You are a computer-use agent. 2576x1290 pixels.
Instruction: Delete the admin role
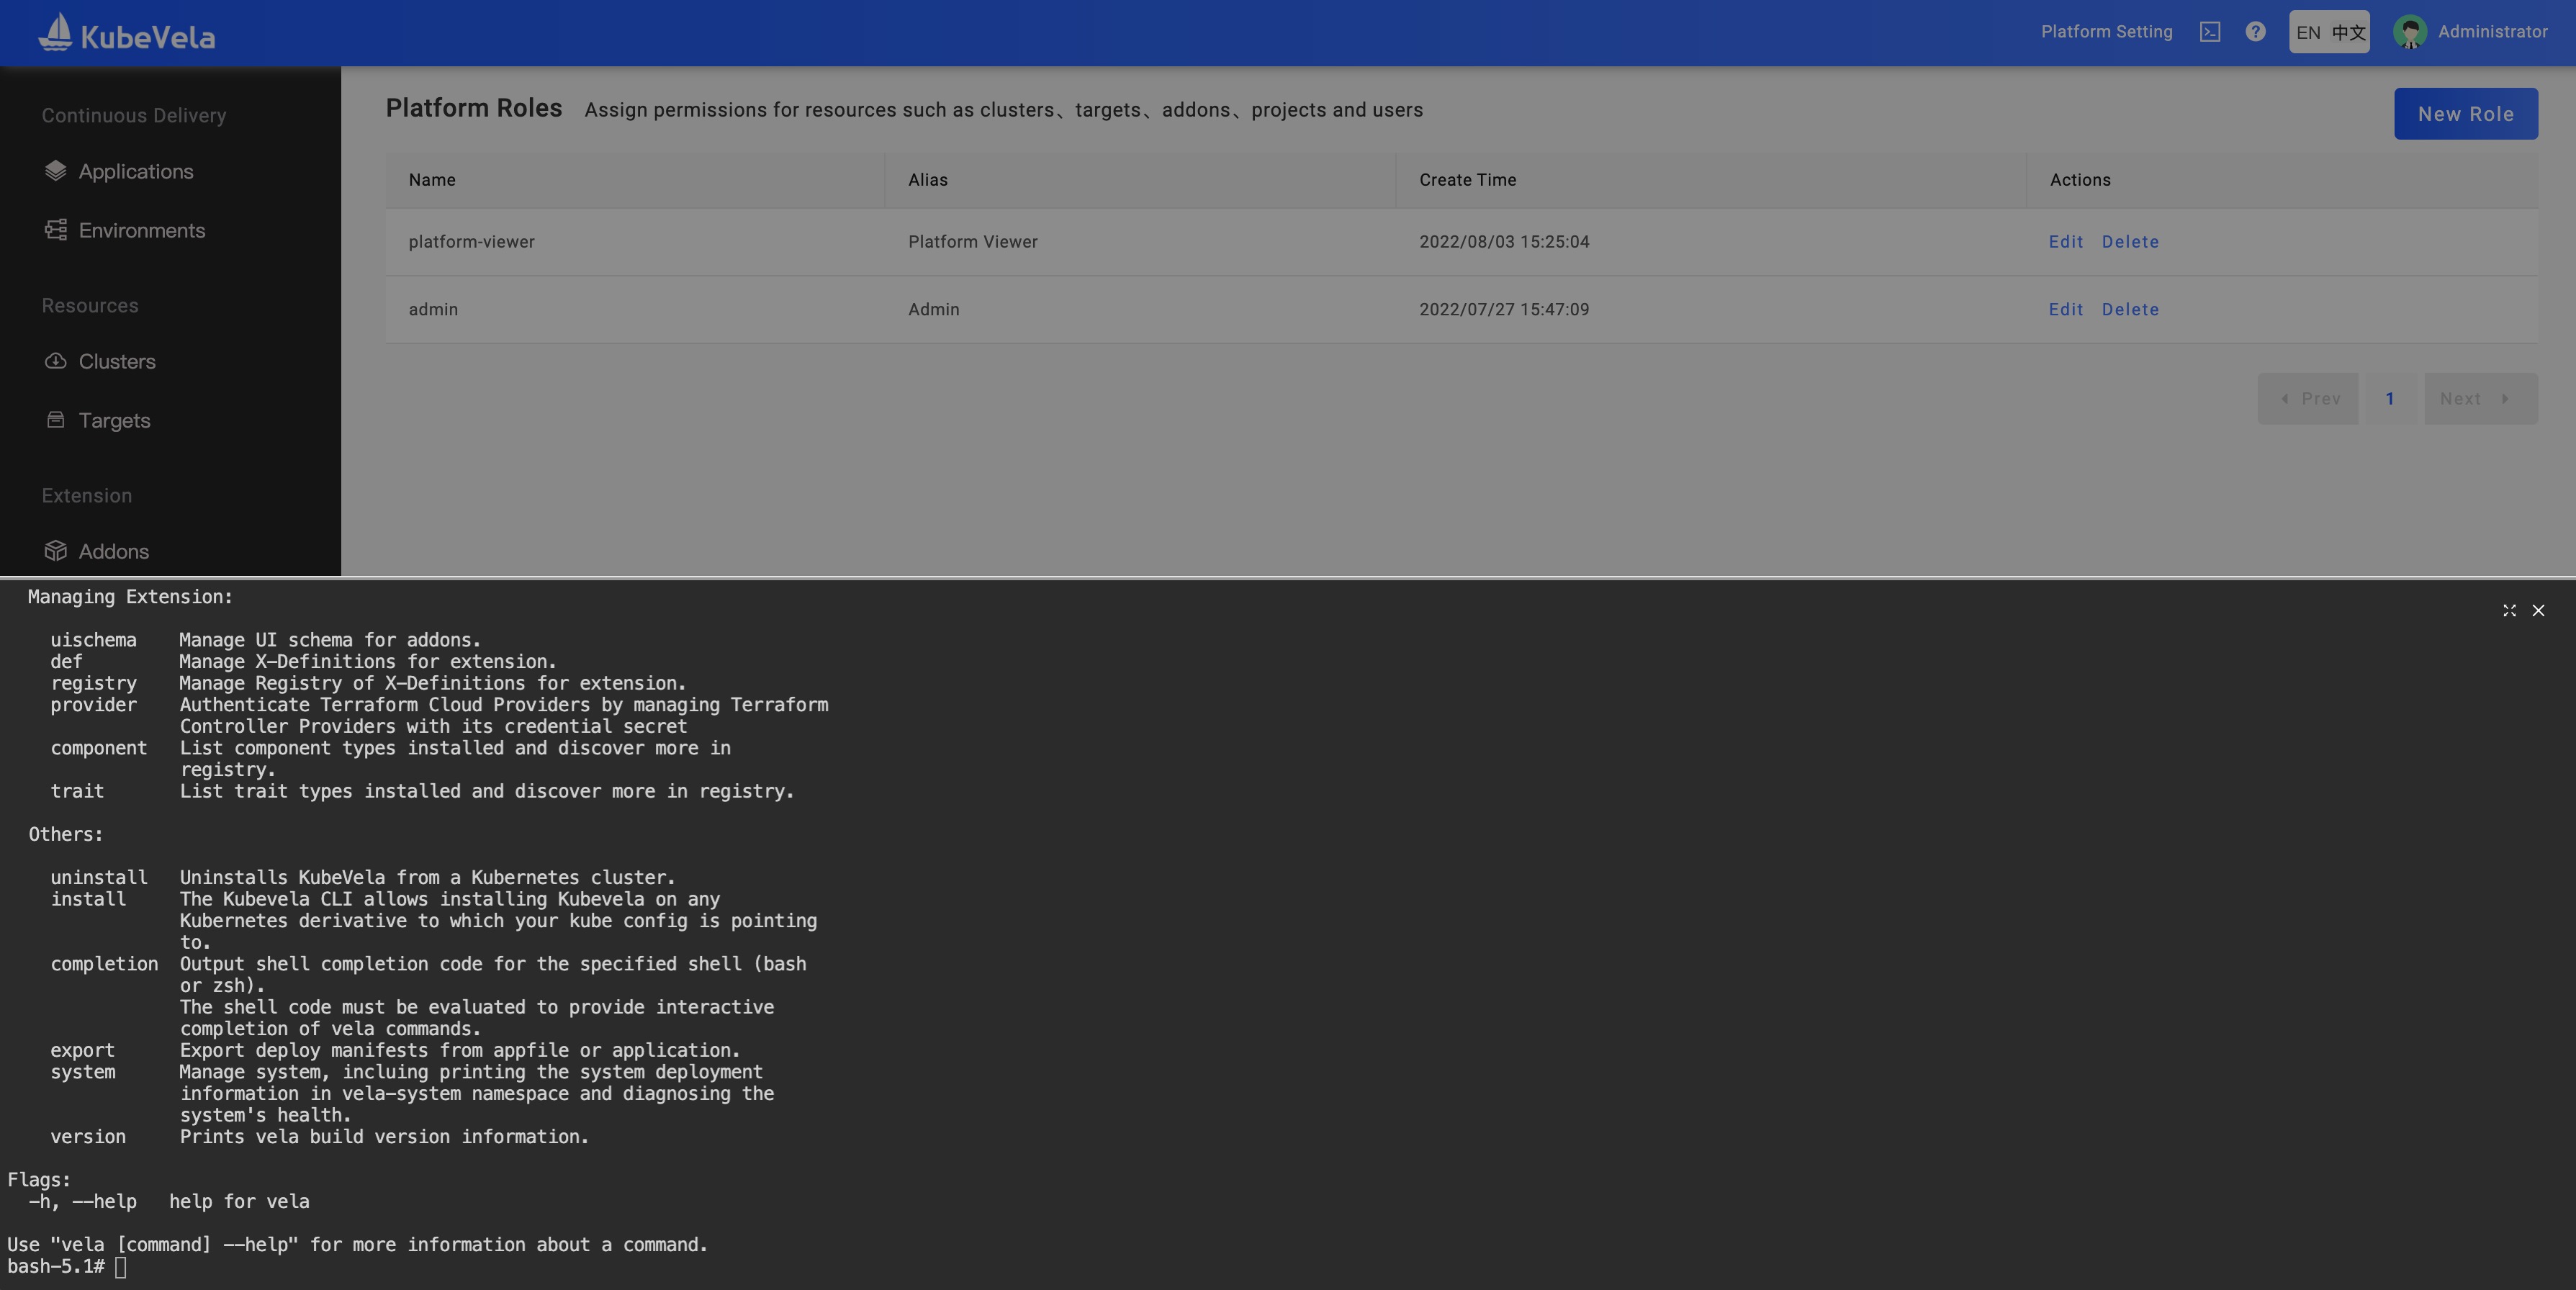pyautogui.click(x=2130, y=310)
